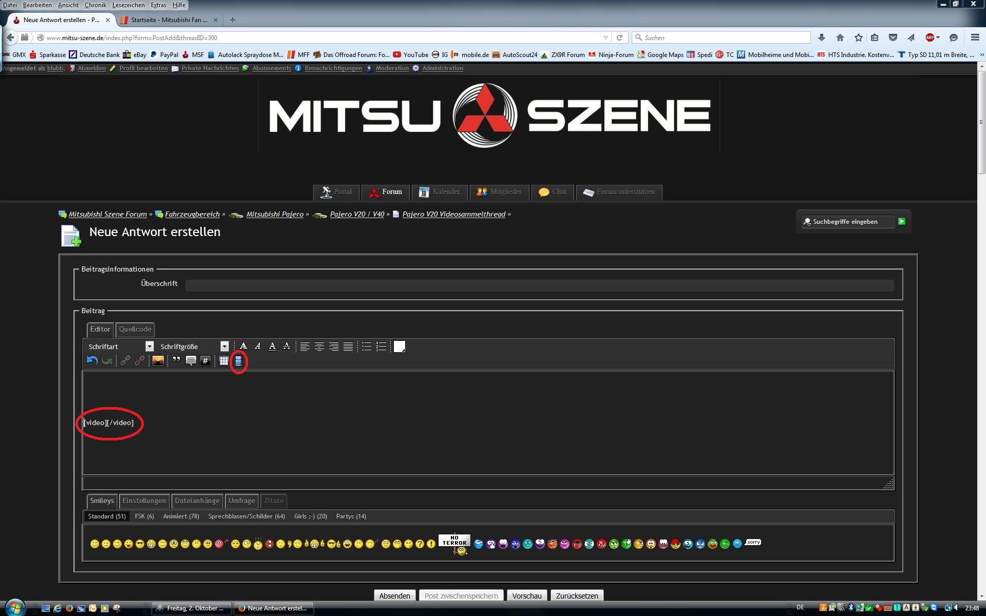Screen dimensions: 986x616
Task: Show the Girls :-) (20) smiley category
Action: [310, 516]
